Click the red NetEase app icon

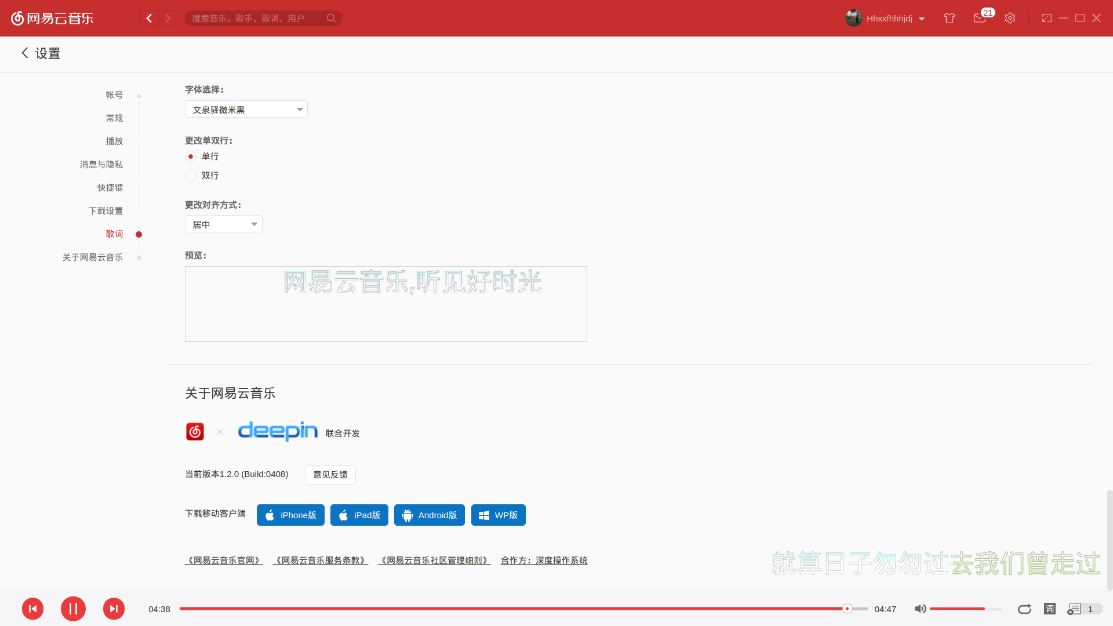coord(195,431)
